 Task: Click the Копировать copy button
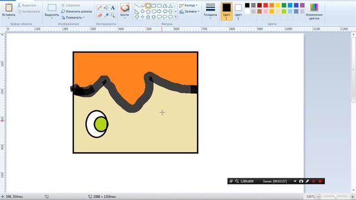tap(29, 11)
